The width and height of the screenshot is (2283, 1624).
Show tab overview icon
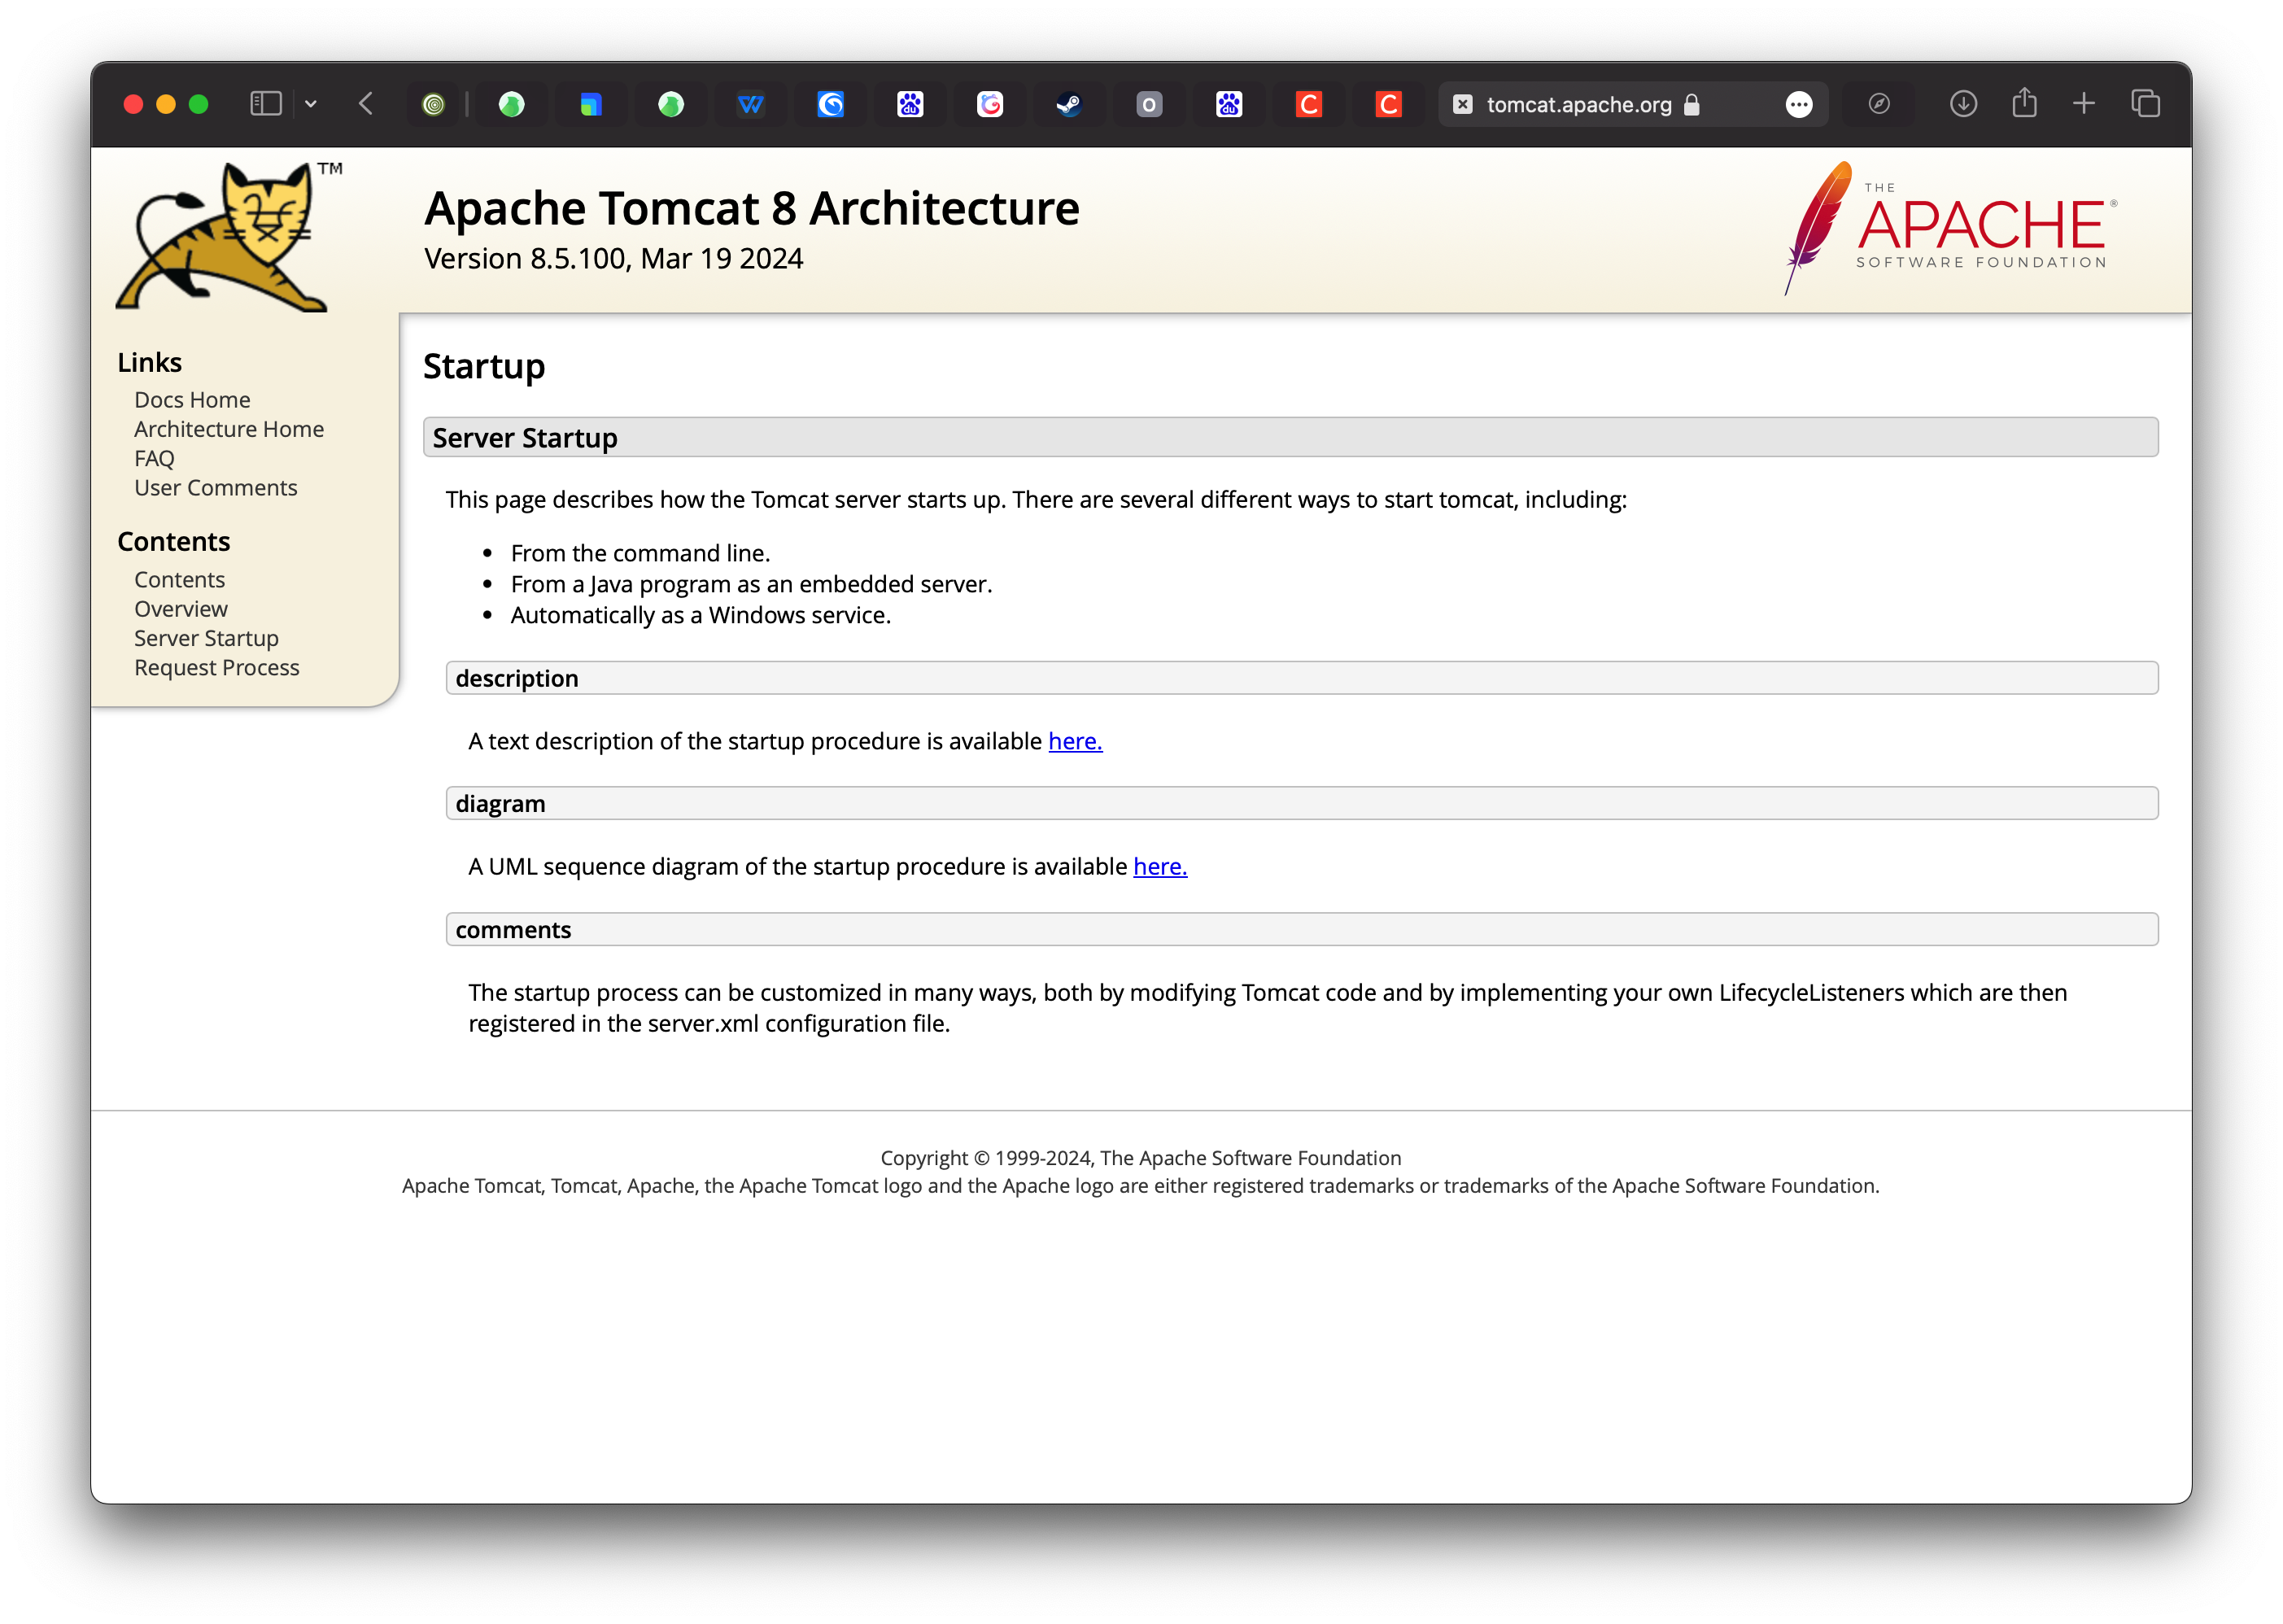pos(2145,104)
